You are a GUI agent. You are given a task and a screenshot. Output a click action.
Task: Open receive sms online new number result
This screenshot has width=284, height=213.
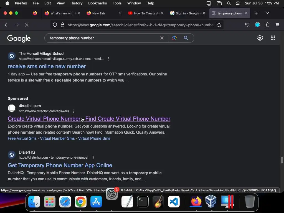point(47,66)
